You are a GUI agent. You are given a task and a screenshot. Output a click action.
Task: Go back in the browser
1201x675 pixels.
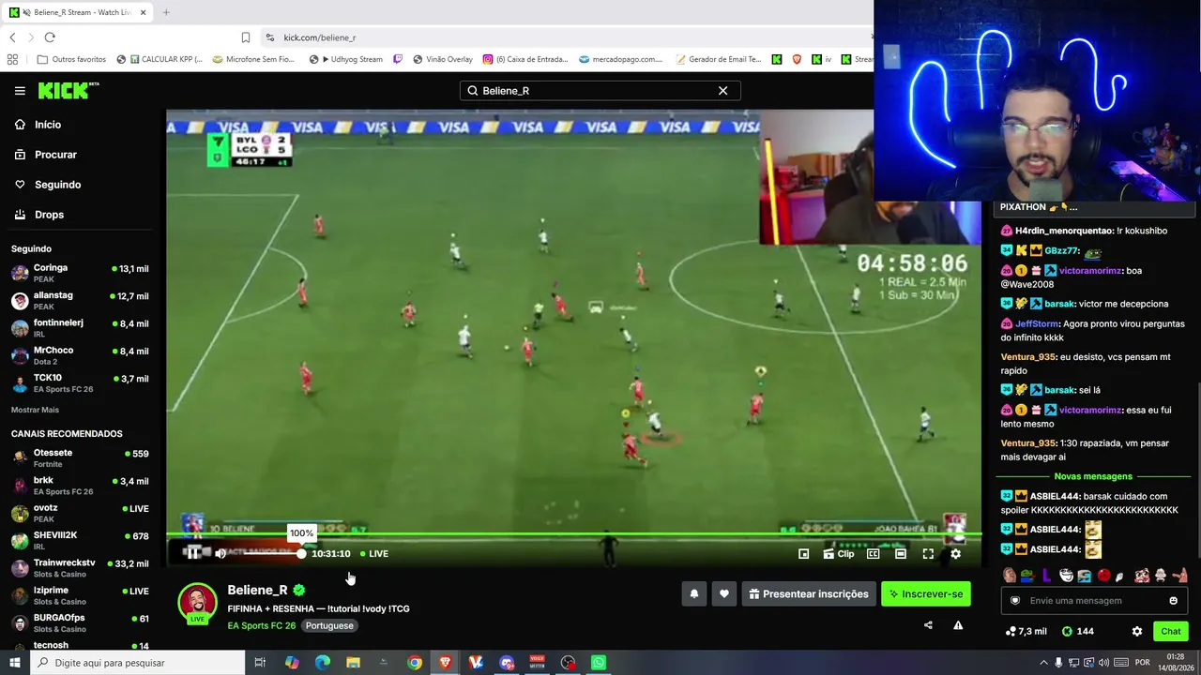(x=12, y=37)
